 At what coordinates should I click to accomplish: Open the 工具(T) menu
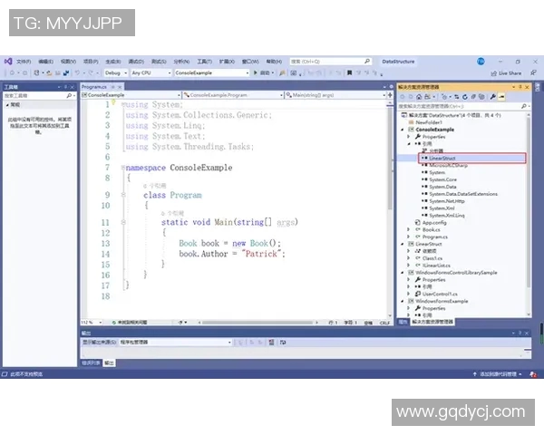[x=204, y=62]
